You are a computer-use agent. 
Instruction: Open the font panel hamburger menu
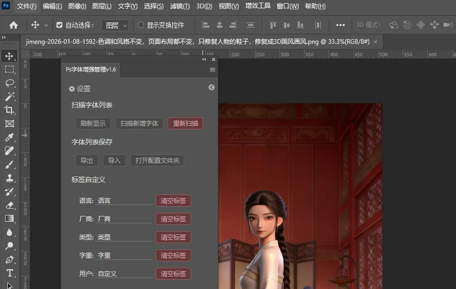coord(213,70)
